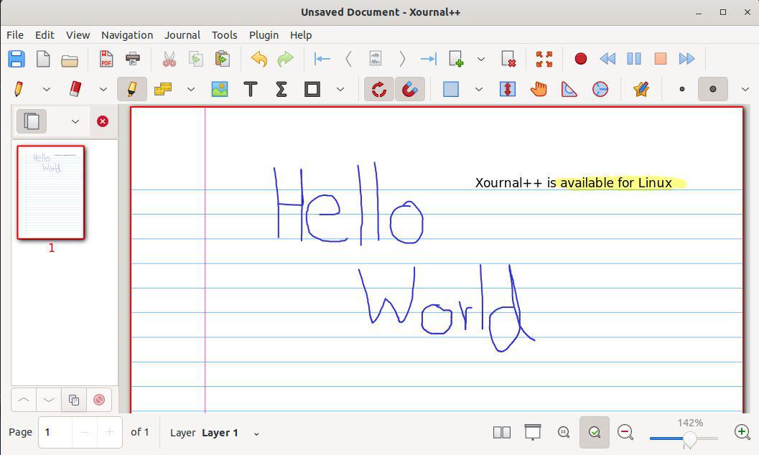This screenshot has height=455, width=759.
Task: Open the Plugin menu
Action: [264, 35]
